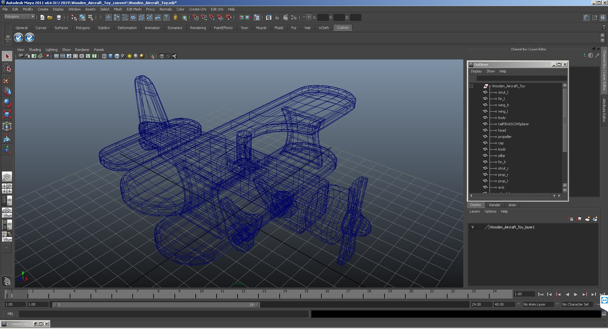Switch to the Polygons shelf tab

[x=83, y=28]
